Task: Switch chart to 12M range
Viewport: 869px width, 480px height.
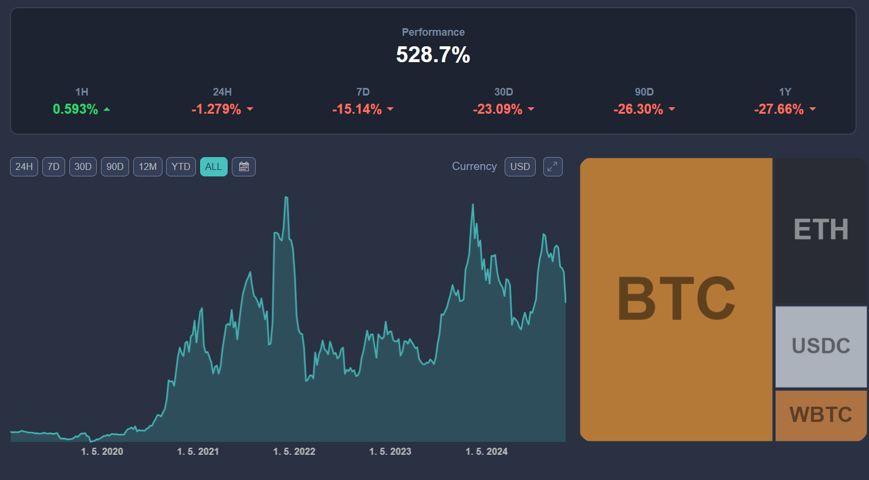Action: click(148, 167)
